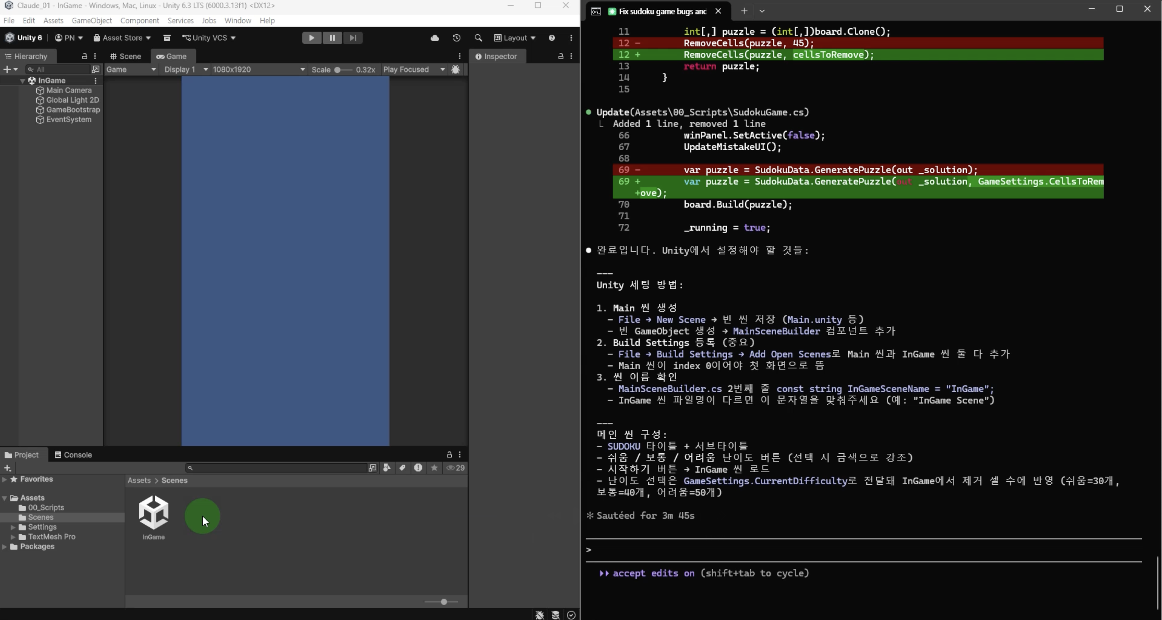Collapse the InGame scene in Hierarchy
This screenshot has height=620, width=1162.
[23, 81]
